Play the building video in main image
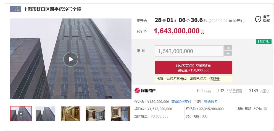The height and width of the screenshot is (131, 274). [x=71, y=59]
